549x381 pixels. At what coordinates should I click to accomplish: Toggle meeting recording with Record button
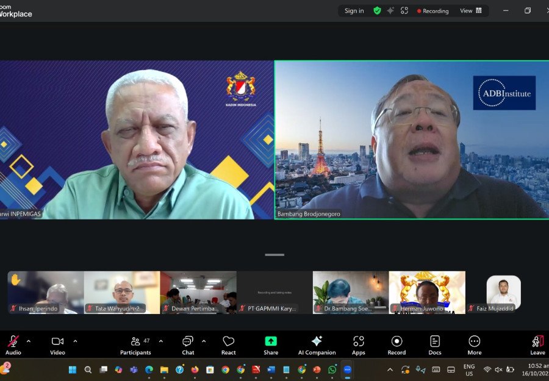click(396, 345)
